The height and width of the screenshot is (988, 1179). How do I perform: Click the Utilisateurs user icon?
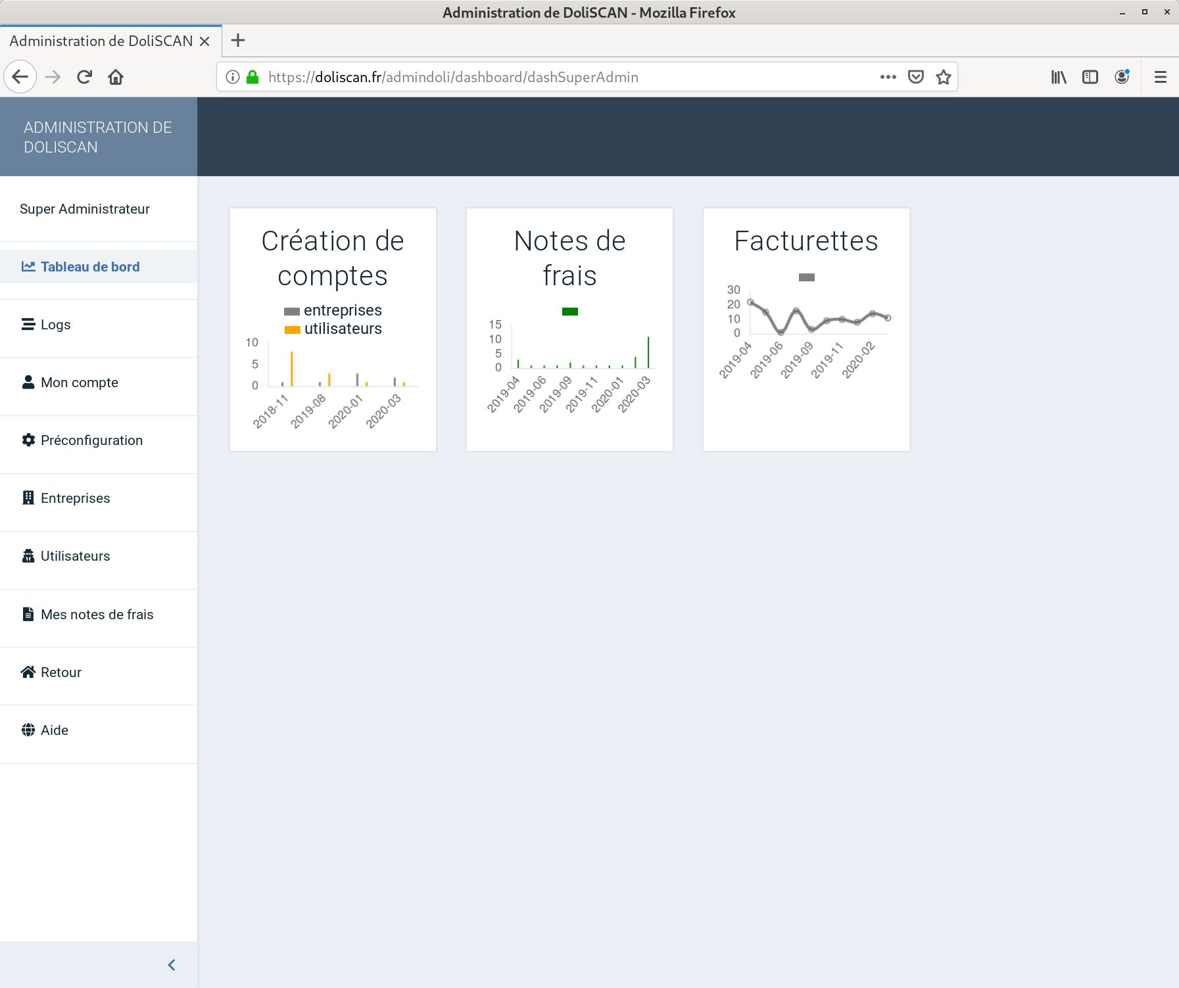(x=28, y=556)
